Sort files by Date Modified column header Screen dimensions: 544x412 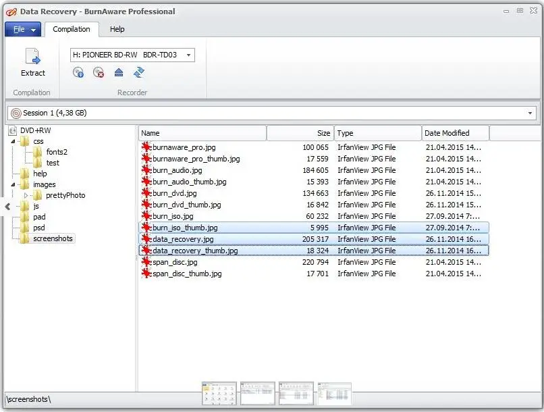[456, 133]
